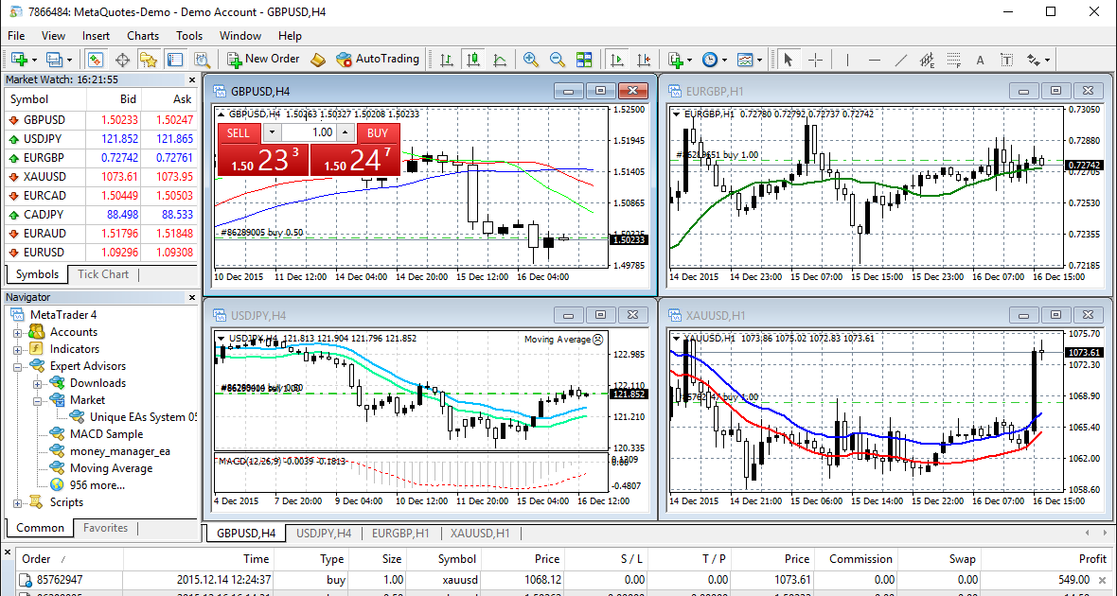Viewport: 1117px width, 596px height.
Task: Toggle chart auto scroll
Action: (x=617, y=59)
